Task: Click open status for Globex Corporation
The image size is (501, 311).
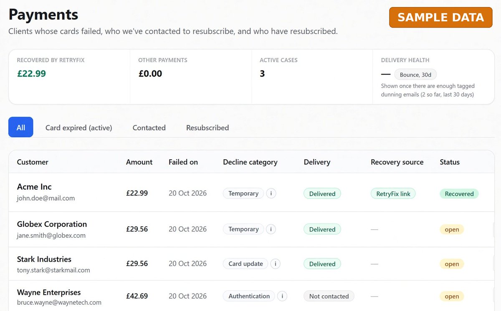Action: 452,229
